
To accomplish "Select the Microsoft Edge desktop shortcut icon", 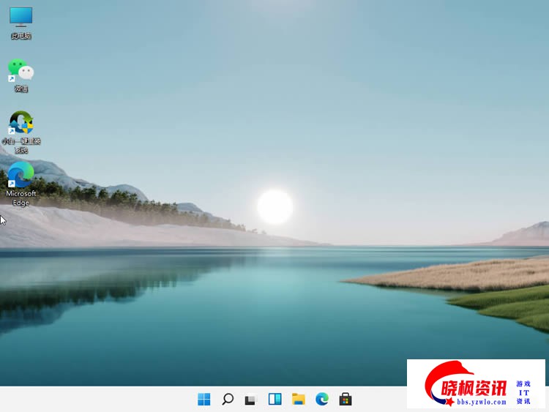I will (20, 174).
